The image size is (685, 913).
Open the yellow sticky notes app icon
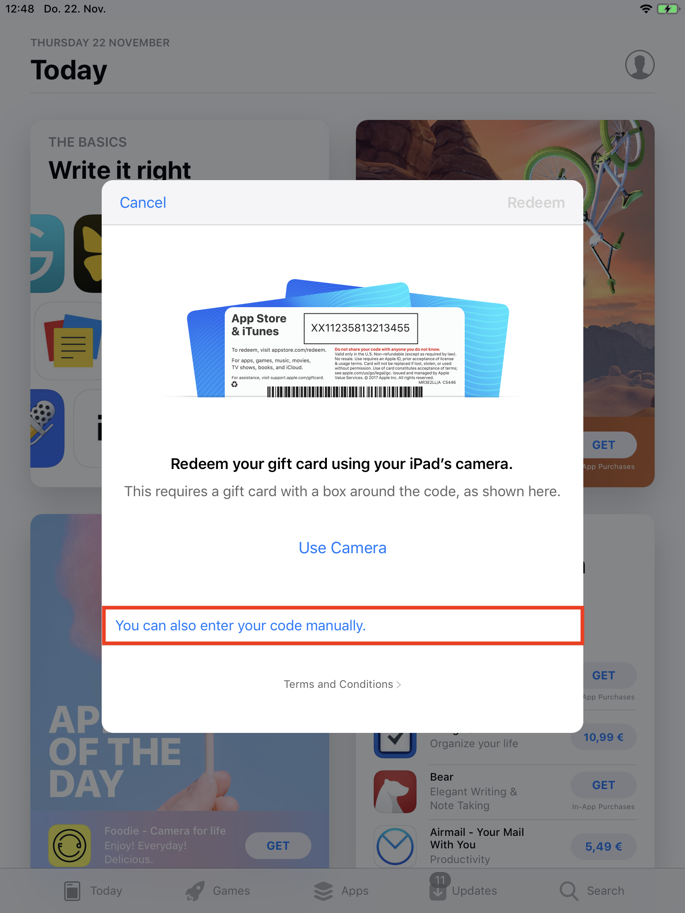coord(68,341)
